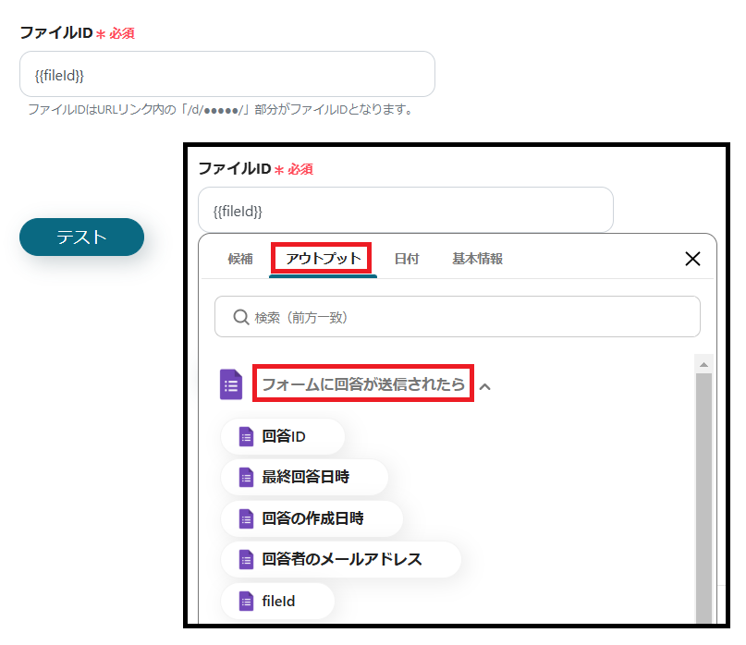Click the forms icon on the 回答ID chip

(x=246, y=437)
